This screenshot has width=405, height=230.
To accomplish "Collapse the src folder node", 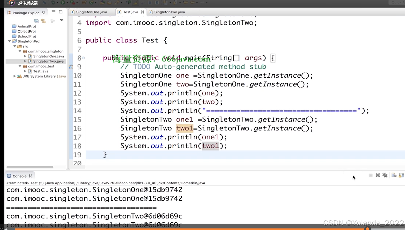I will coord(15,46).
